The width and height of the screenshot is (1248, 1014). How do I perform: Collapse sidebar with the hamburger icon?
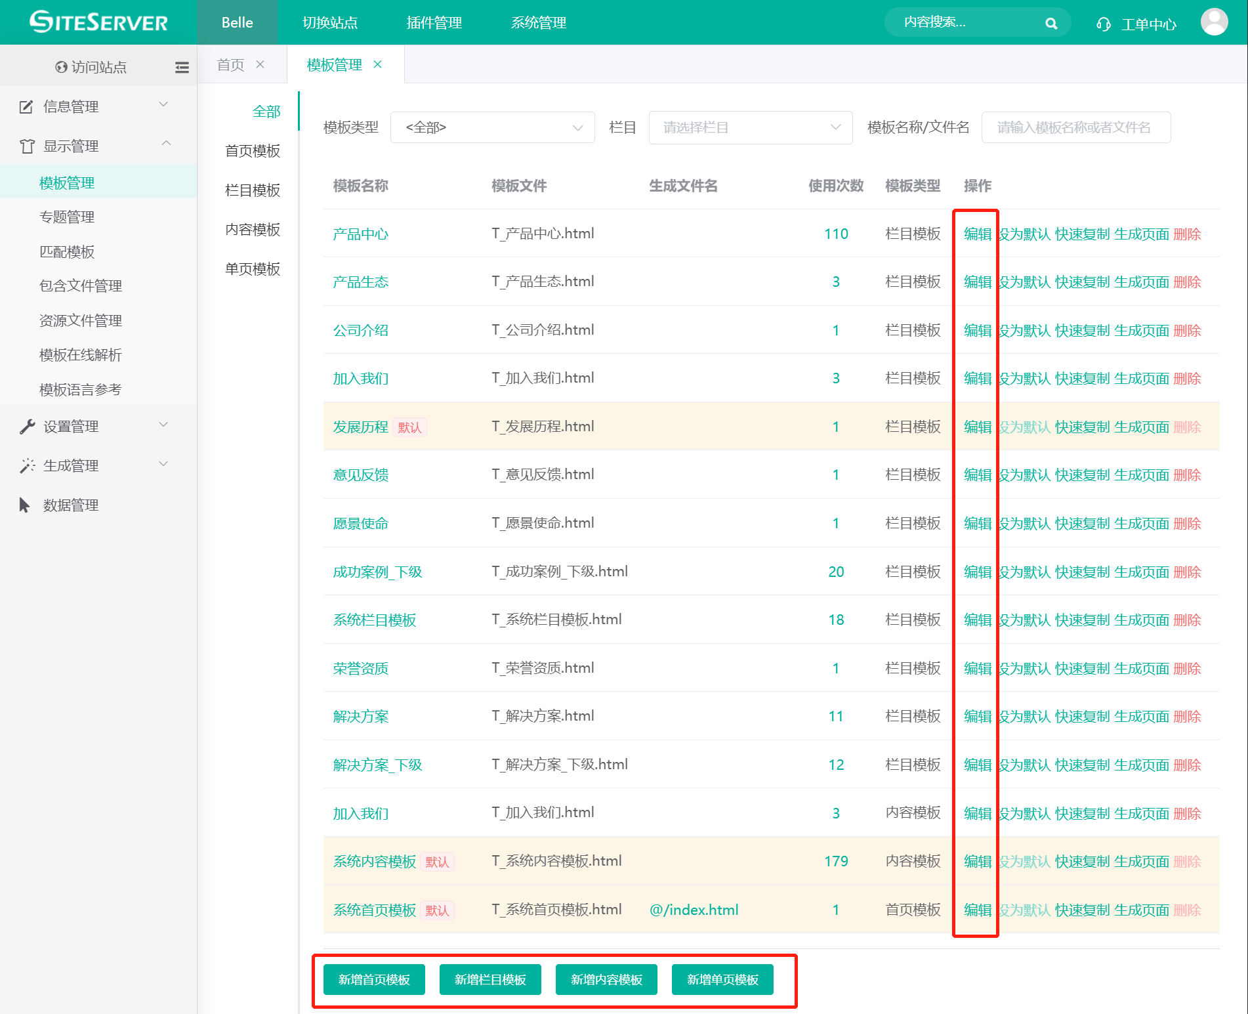182,67
